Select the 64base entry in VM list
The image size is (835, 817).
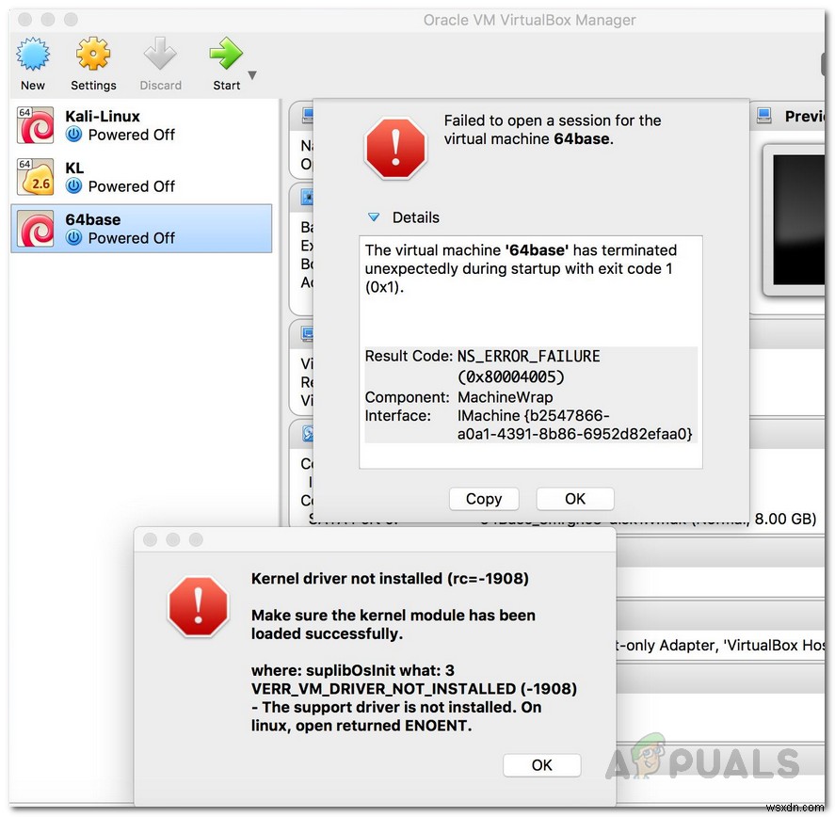tap(141, 228)
